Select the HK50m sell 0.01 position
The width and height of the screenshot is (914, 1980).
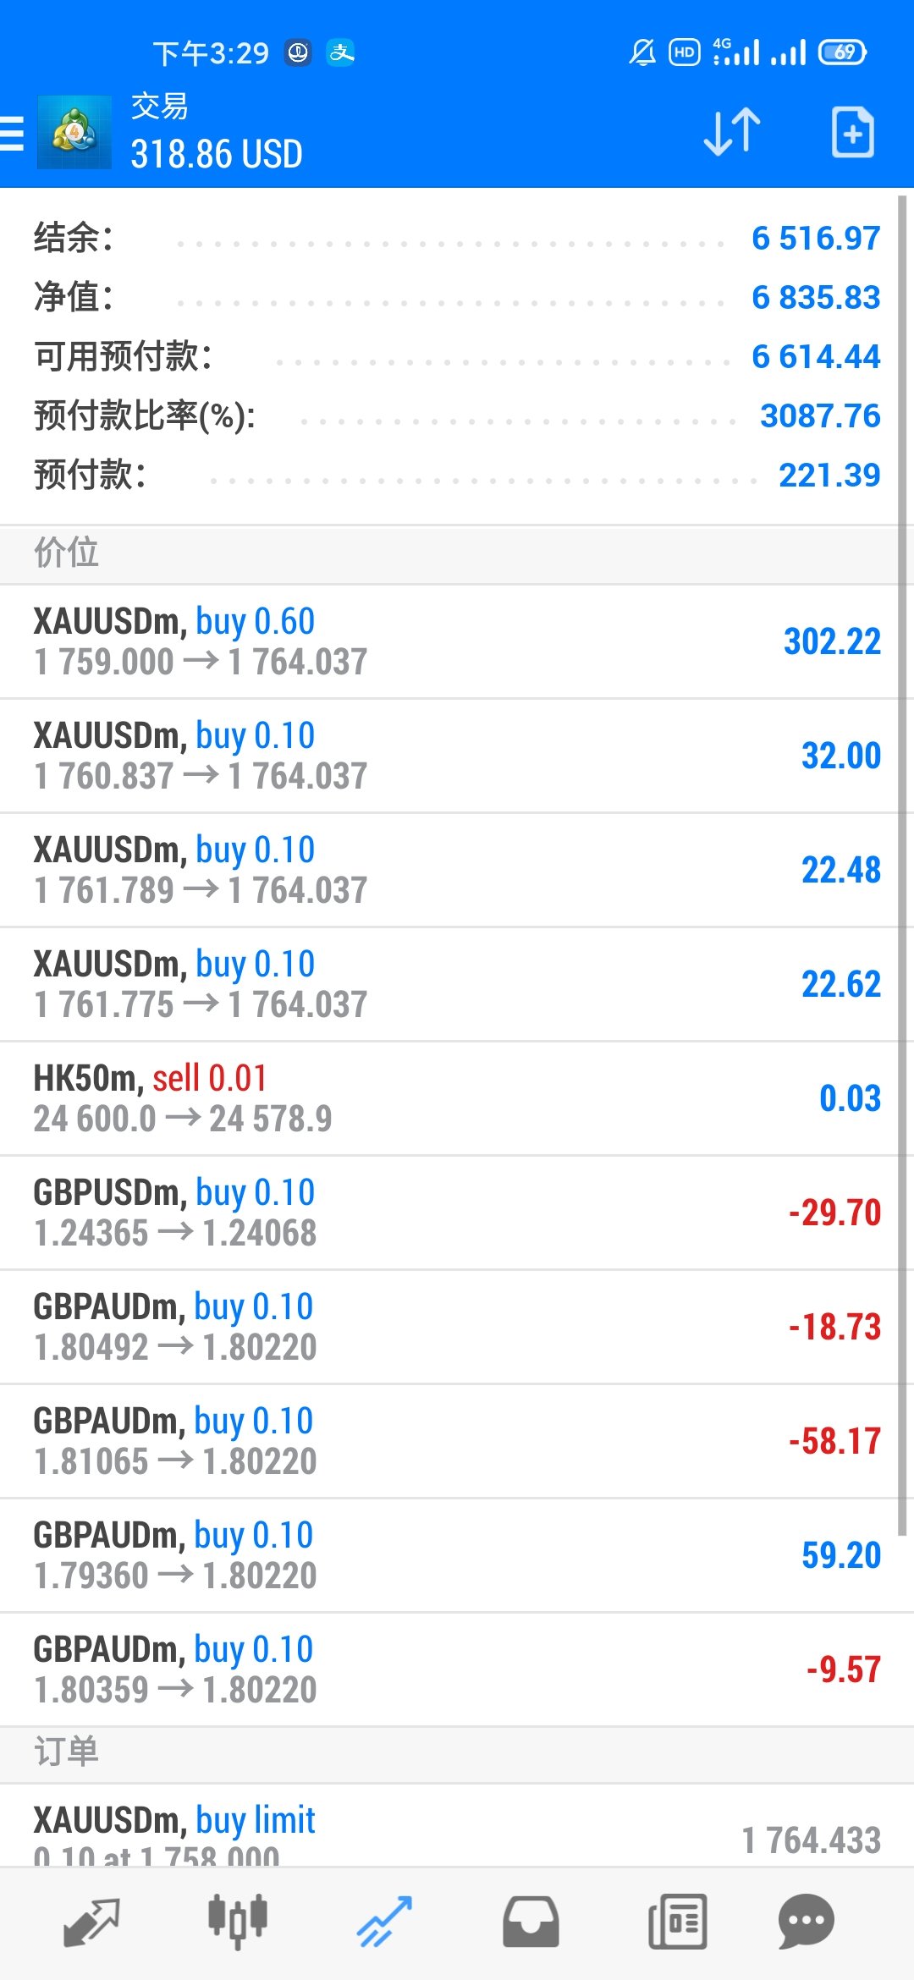(x=457, y=1098)
